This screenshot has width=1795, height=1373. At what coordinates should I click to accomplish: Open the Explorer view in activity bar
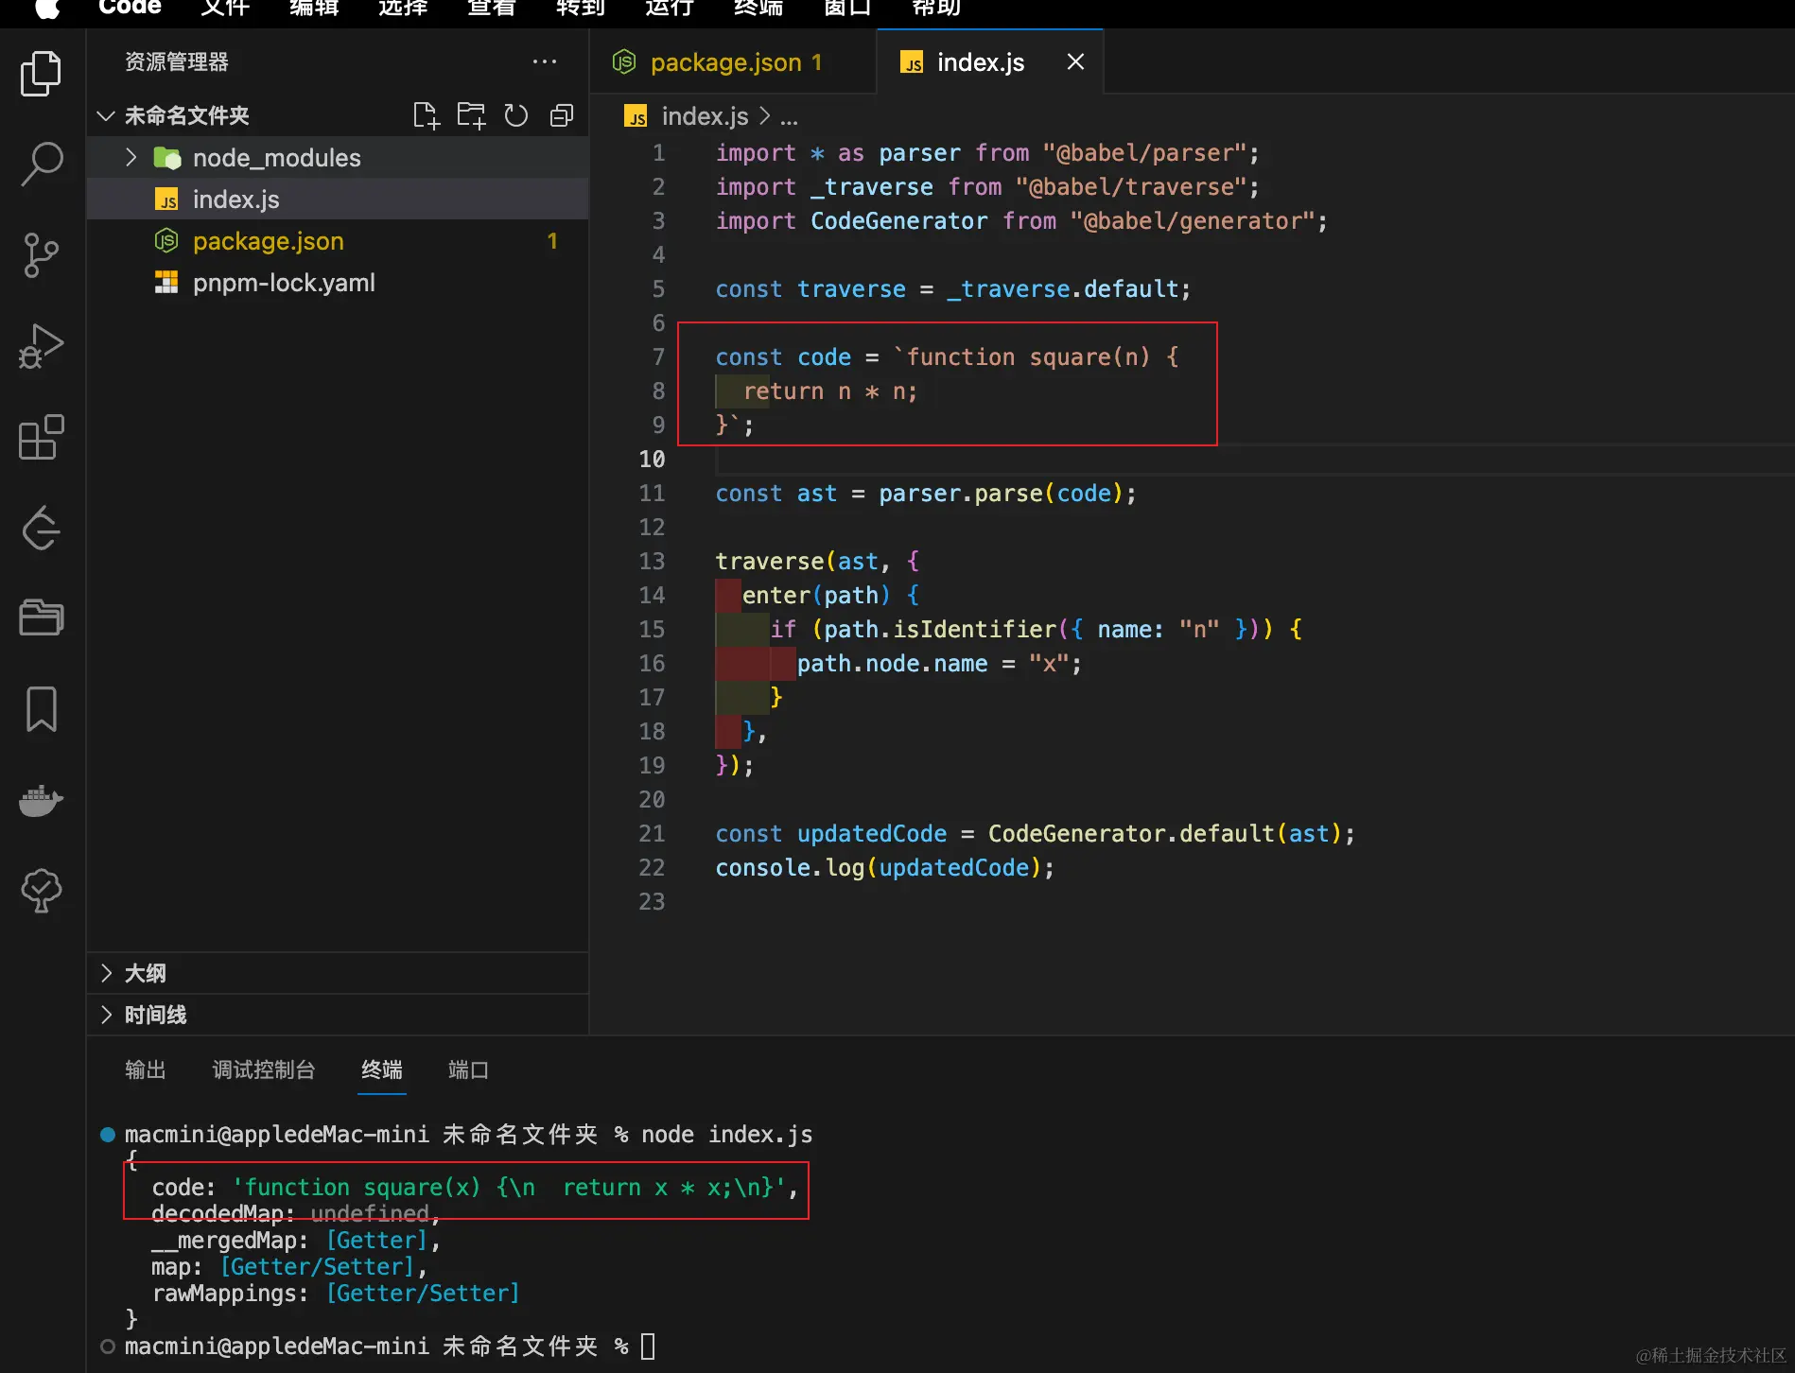[41, 74]
